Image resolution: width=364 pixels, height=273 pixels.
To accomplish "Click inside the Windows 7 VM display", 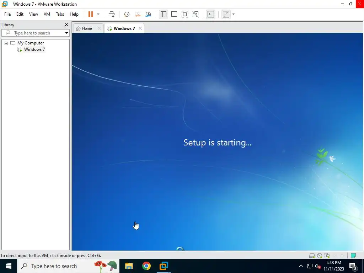I will click(217, 141).
